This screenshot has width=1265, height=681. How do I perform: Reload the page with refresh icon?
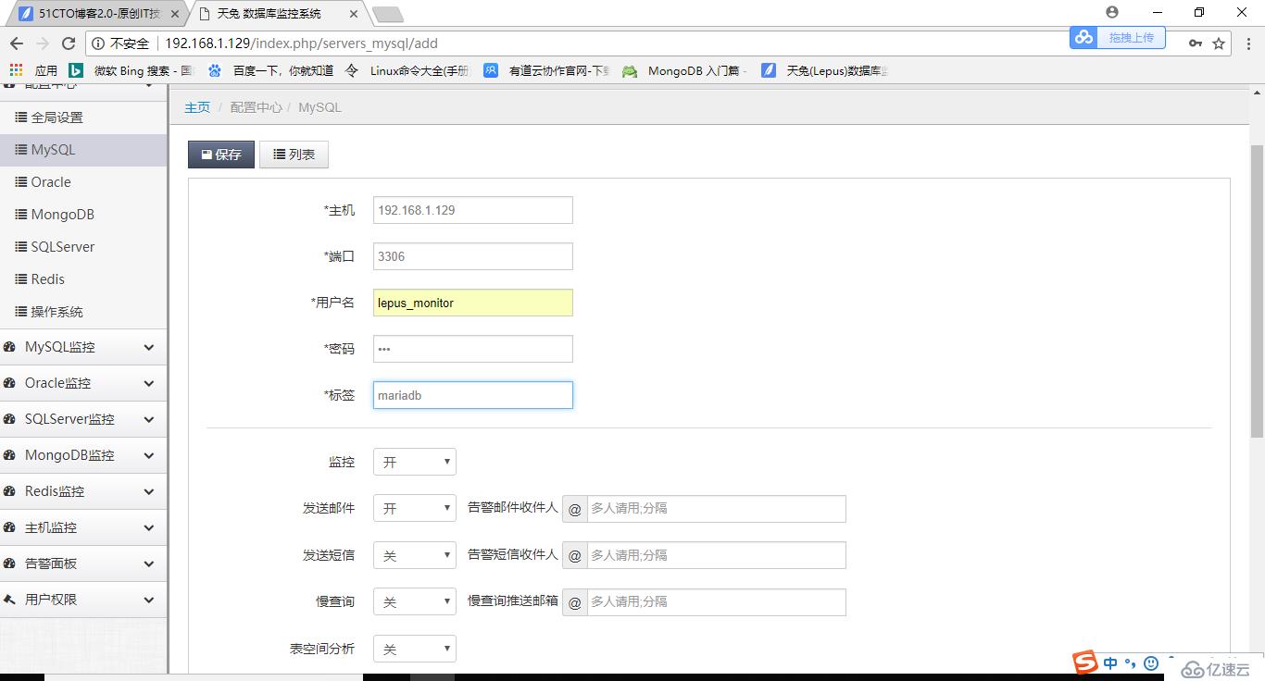click(69, 43)
